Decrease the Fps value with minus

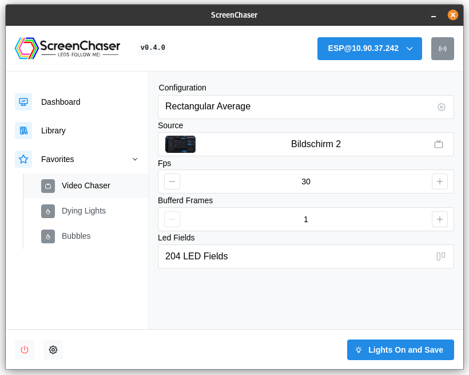[x=172, y=181]
